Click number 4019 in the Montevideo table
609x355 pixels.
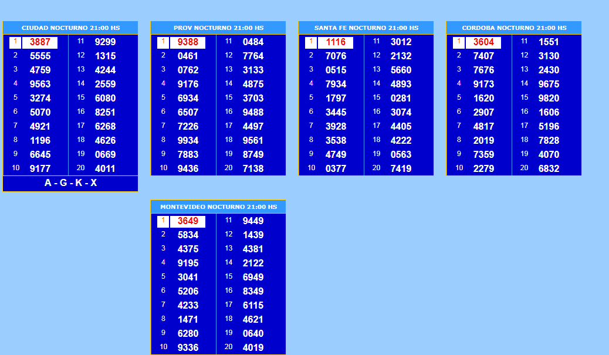pos(253,347)
